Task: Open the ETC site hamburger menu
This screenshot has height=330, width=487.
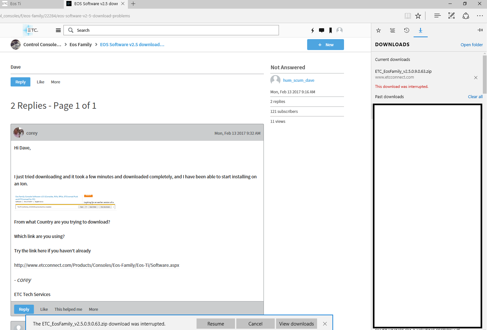Action: [58, 30]
